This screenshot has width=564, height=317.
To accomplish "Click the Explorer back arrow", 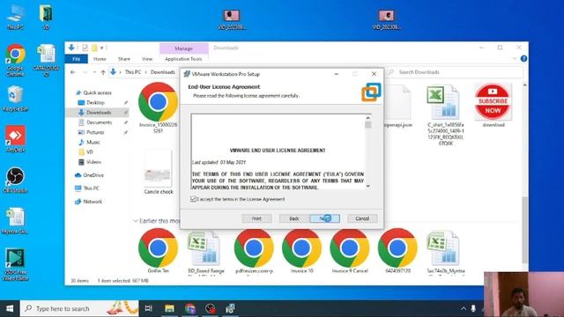I will (72, 72).
